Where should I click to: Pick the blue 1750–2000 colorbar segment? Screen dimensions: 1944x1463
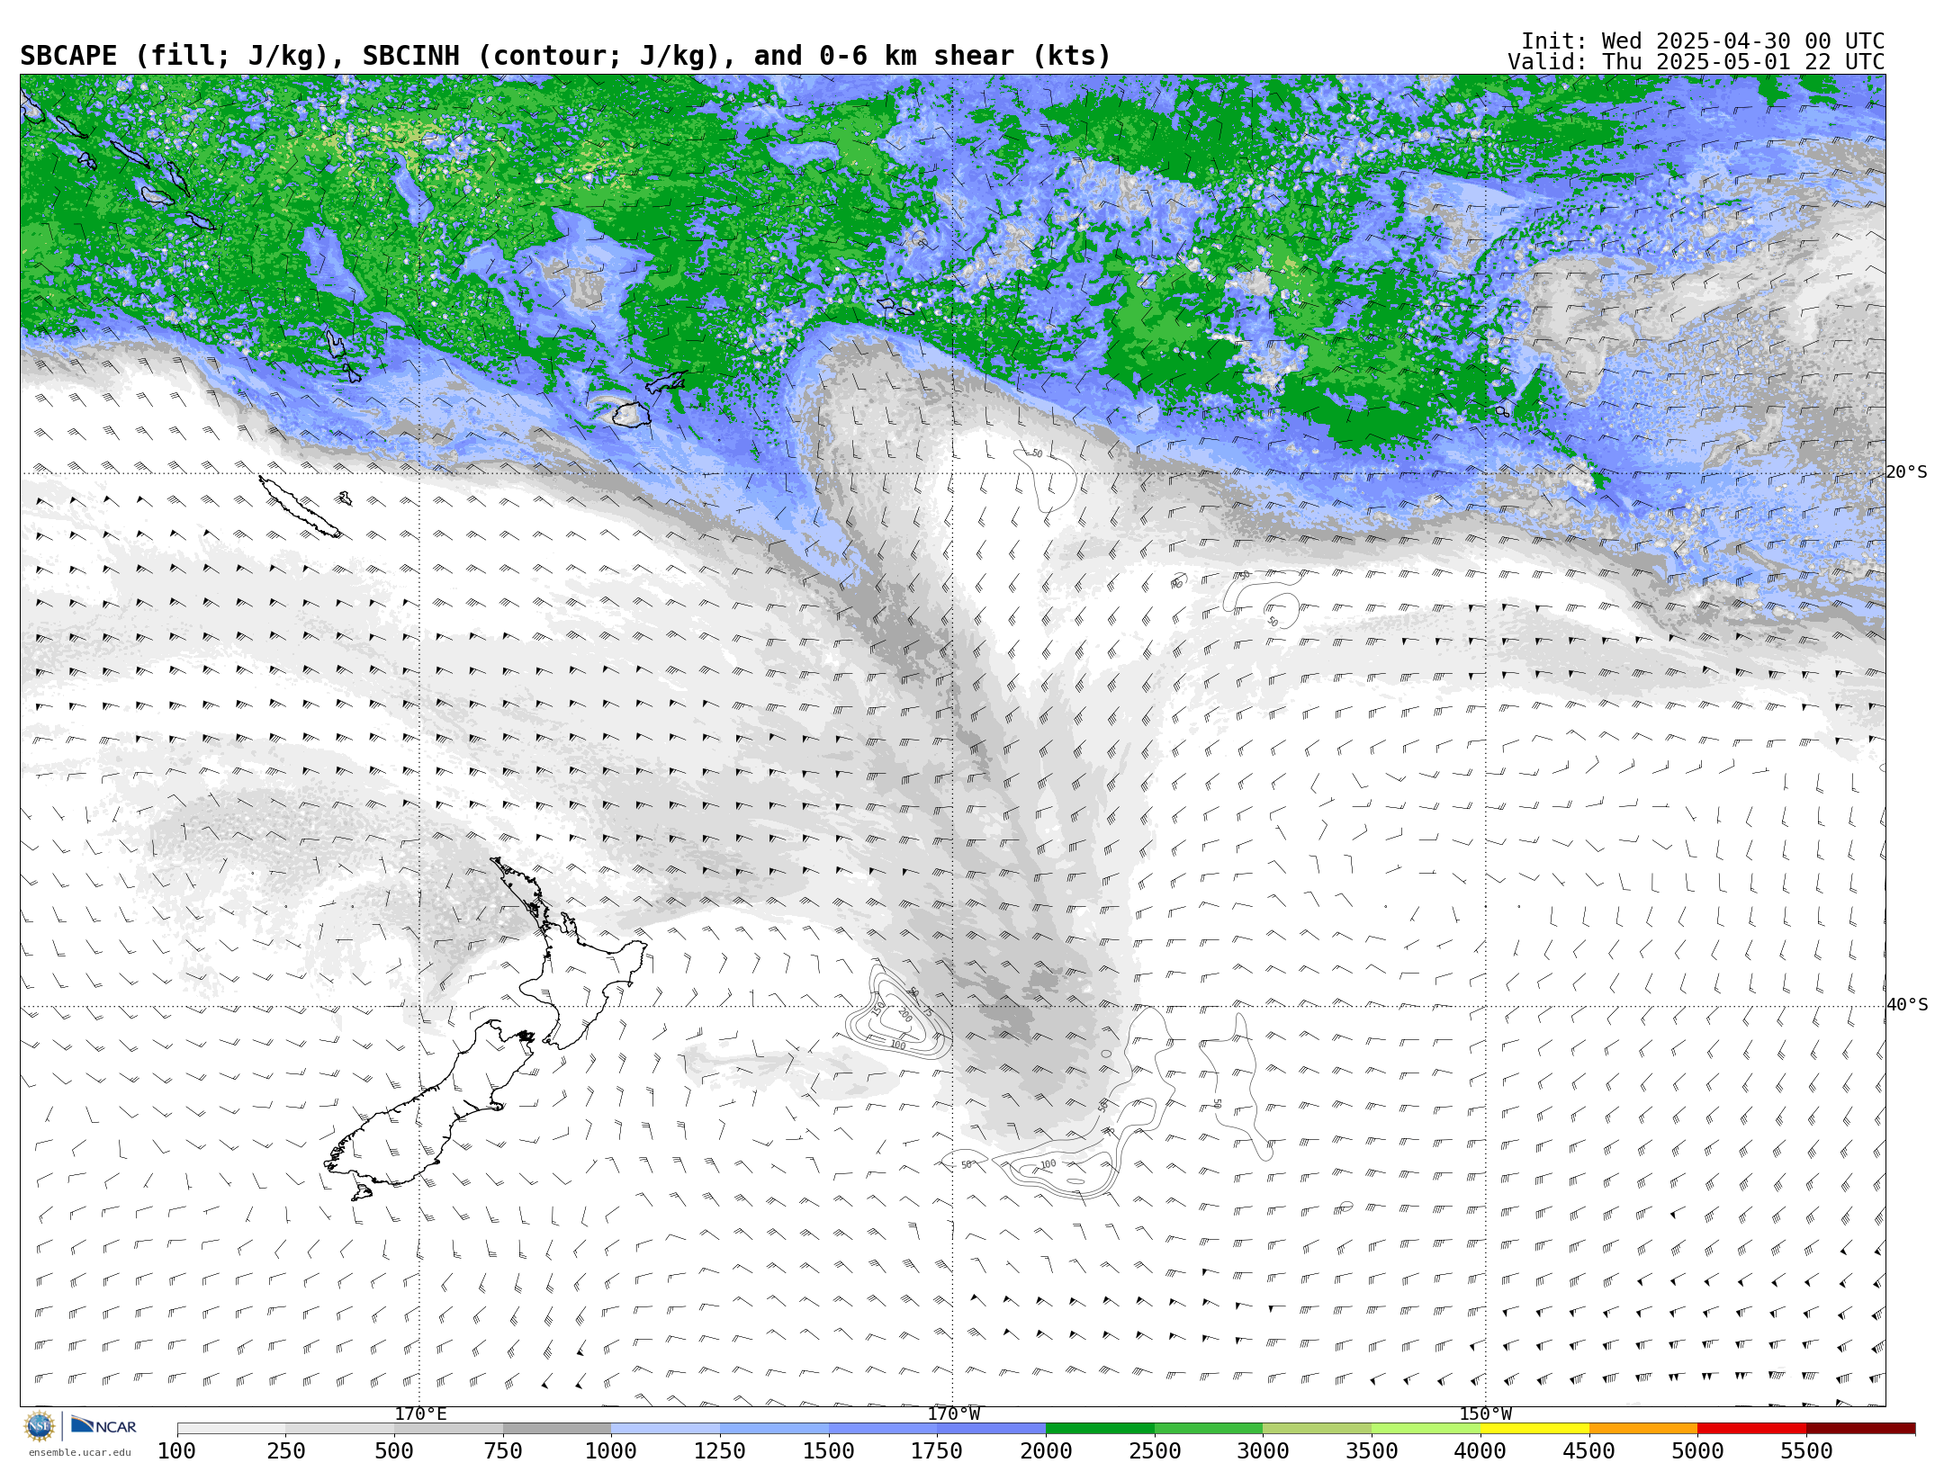tap(992, 1429)
